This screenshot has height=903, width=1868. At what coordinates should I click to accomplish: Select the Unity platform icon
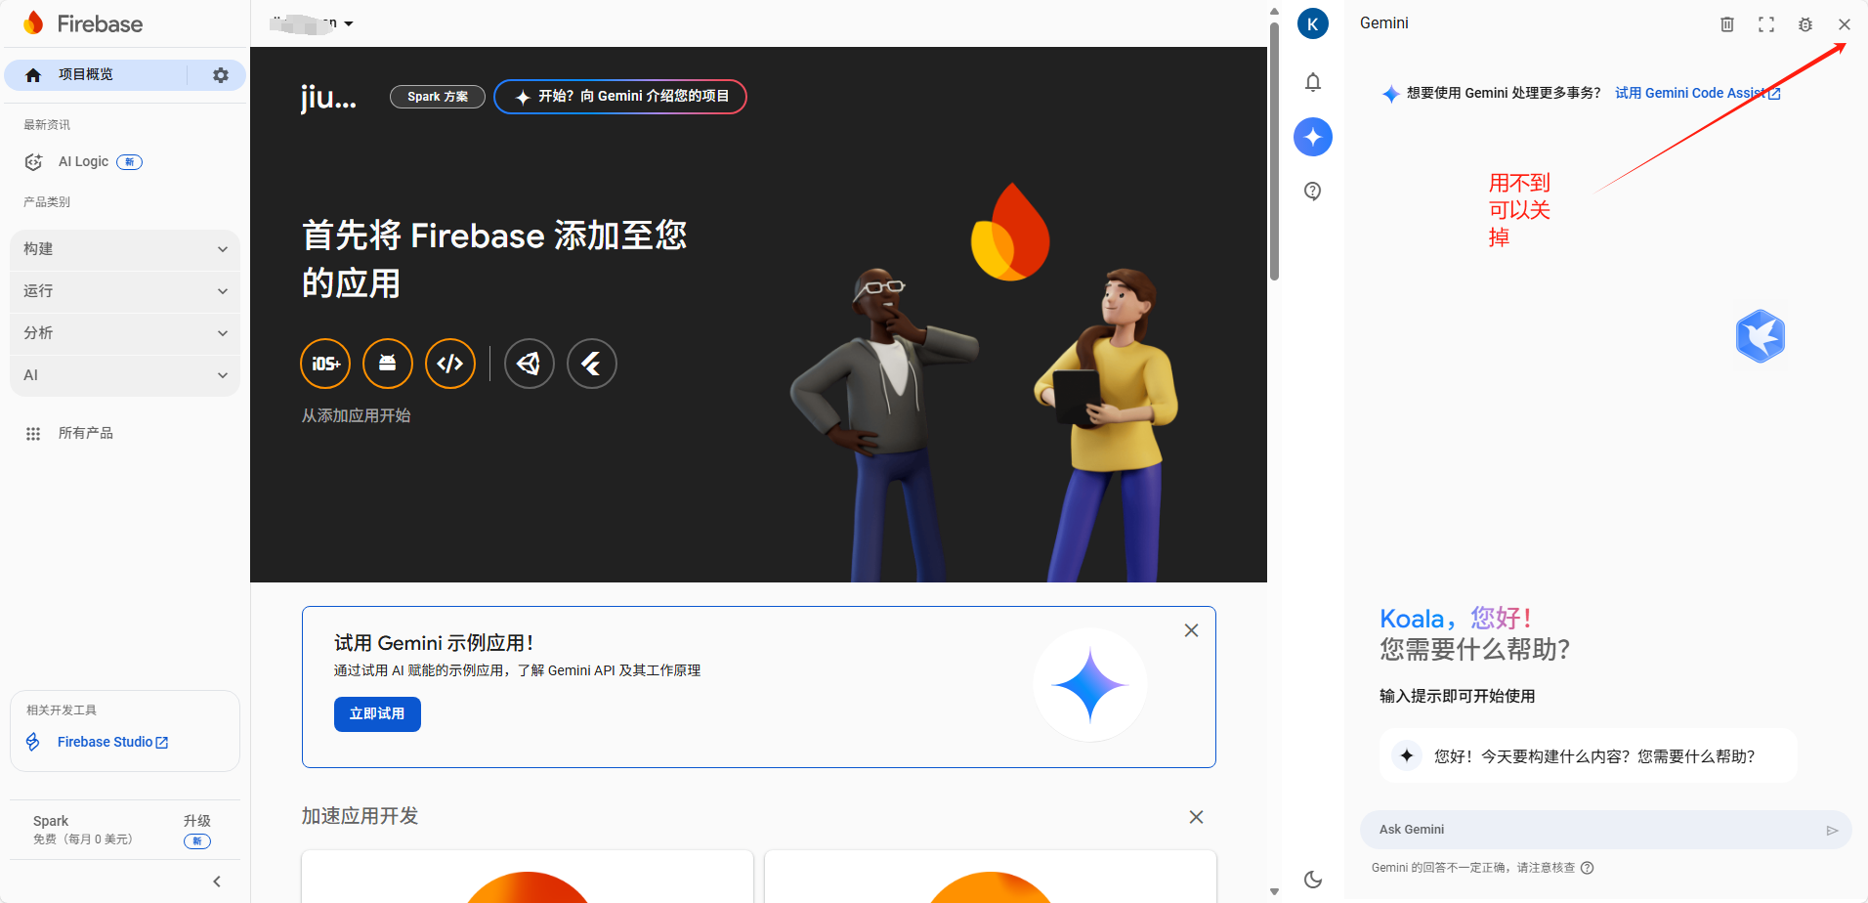(530, 364)
